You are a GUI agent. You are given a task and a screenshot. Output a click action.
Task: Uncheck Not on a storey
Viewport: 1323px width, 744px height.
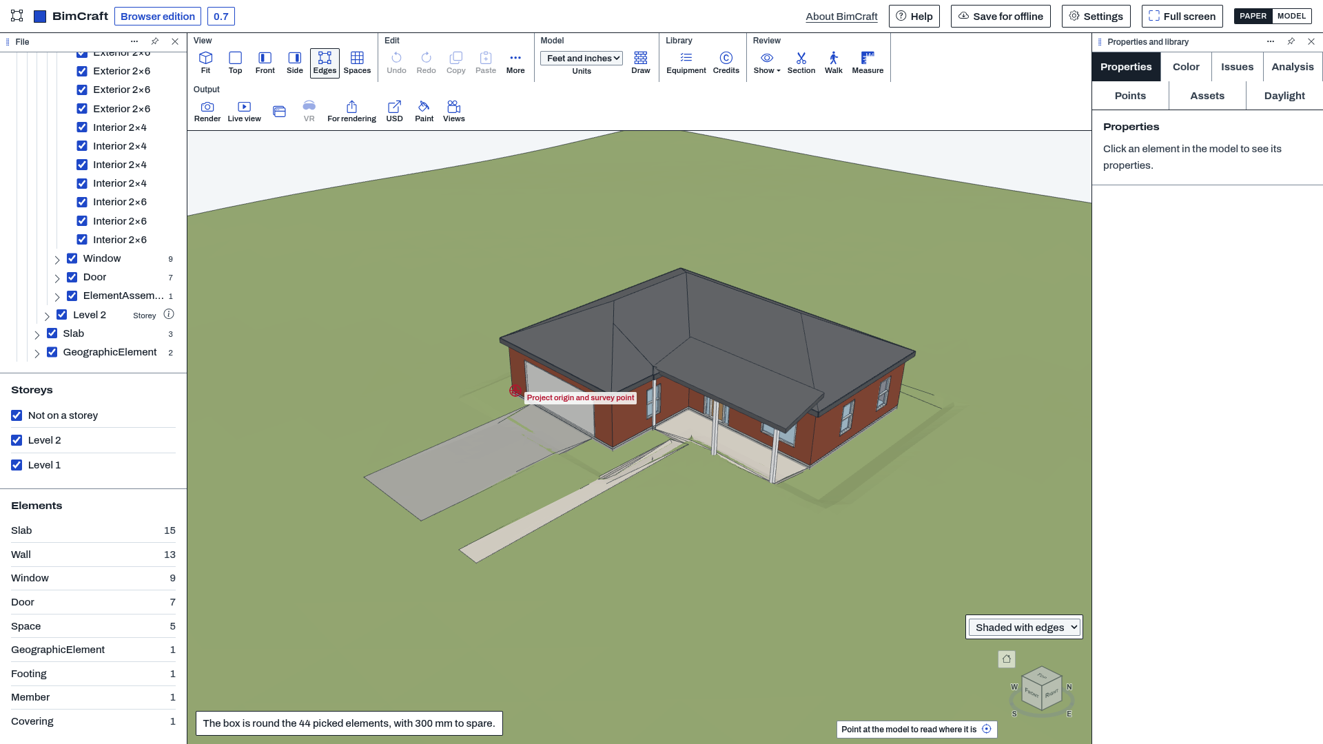(x=17, y=415)
